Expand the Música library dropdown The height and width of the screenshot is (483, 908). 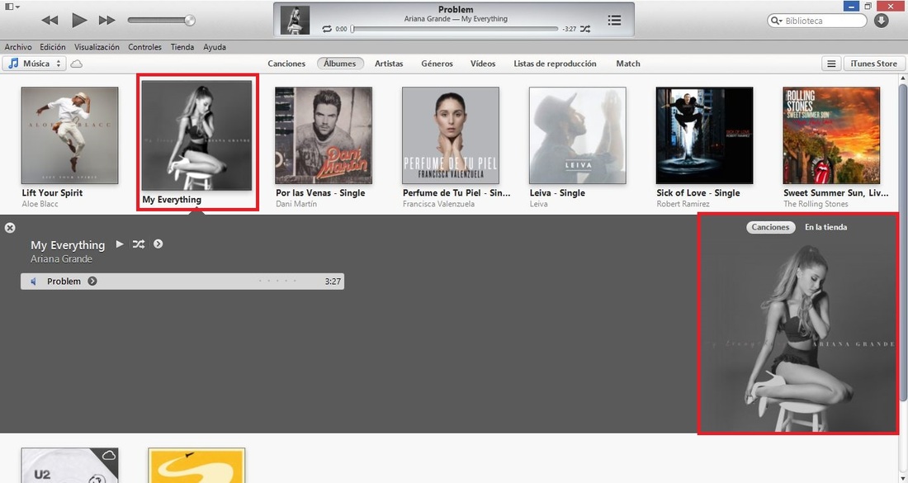[34, 64]
